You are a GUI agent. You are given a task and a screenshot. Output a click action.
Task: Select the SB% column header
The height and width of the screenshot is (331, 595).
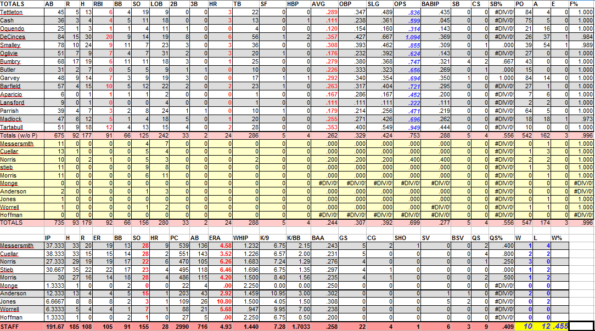(x=502, y=4)
